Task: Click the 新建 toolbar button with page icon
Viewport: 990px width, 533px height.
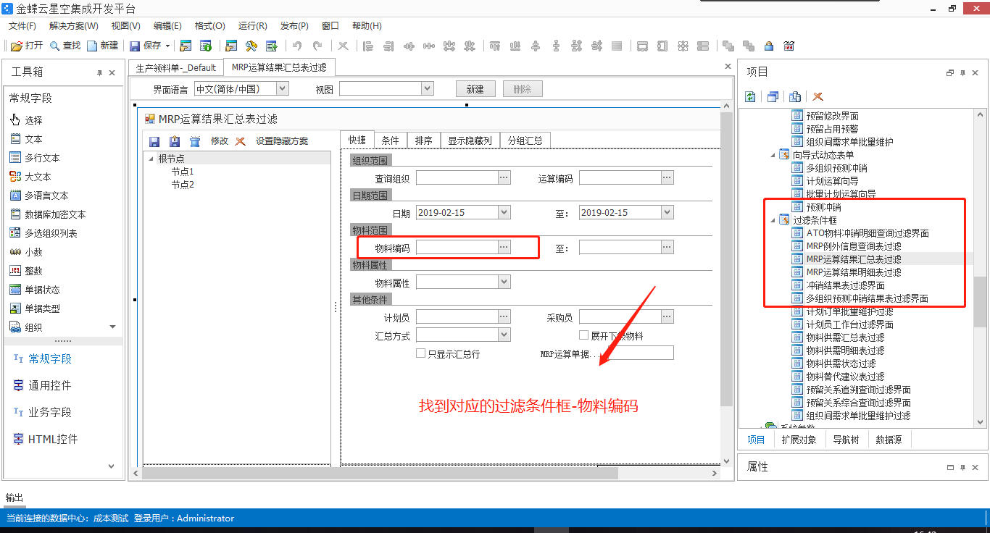Action: point(103,46)
